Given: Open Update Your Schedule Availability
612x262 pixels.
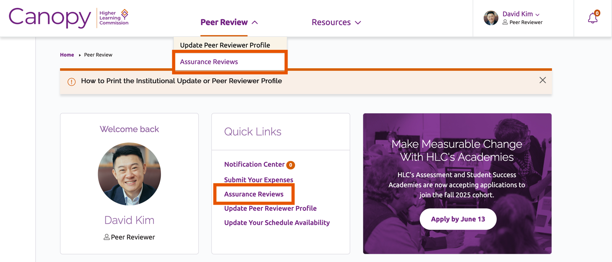Looking at the screenshot, I should coord(277,222).
